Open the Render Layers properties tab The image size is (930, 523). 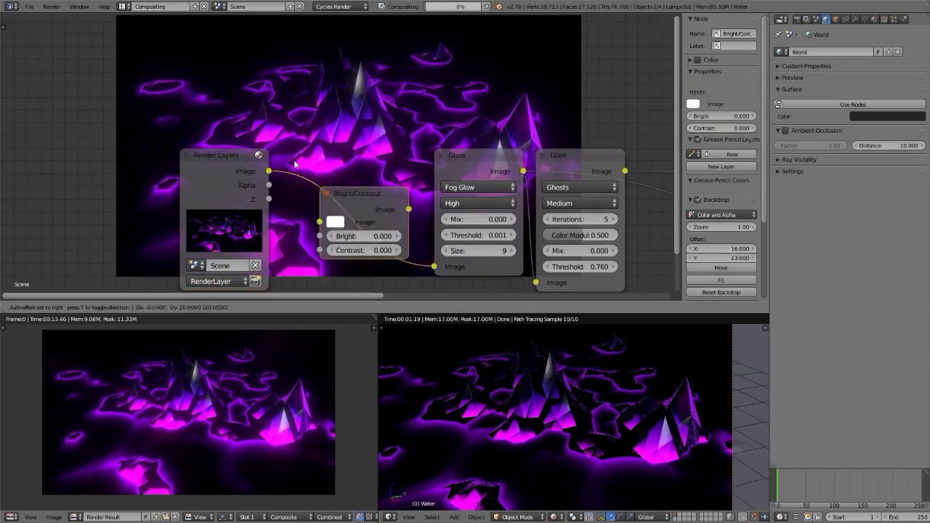click(x=806, y=20)
